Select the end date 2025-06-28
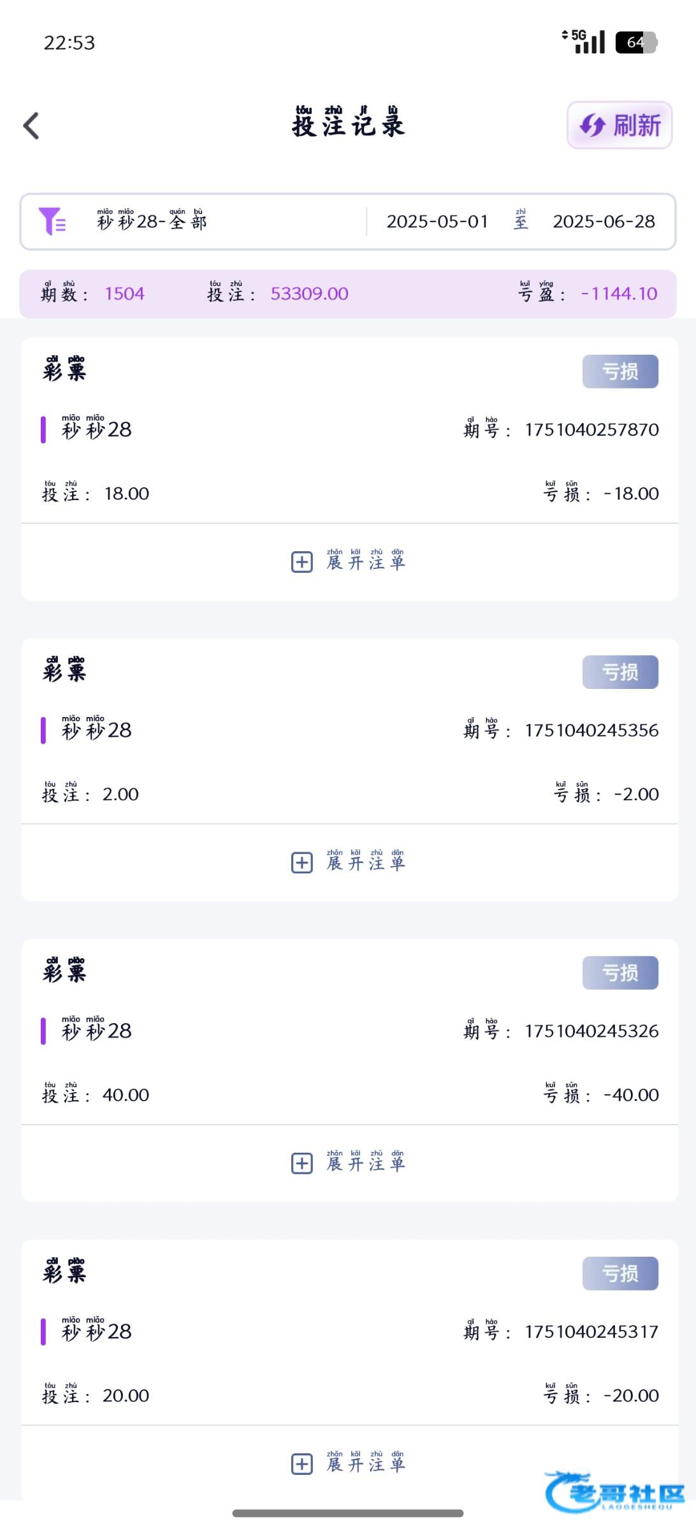 click(x=604, y=221)
